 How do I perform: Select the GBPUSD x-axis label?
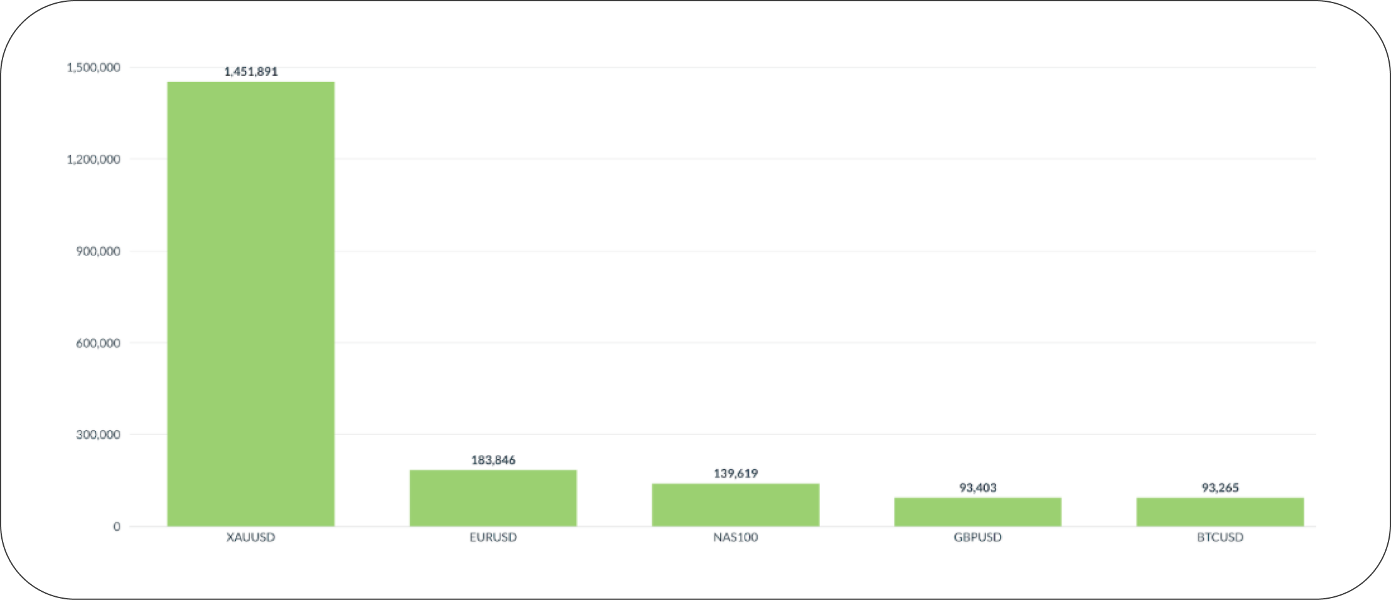[x=977, y=537]
